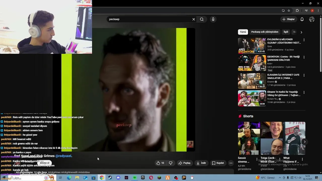
Task: Open the Chrome three-dot menu
Action: click(x=318, y=11)
